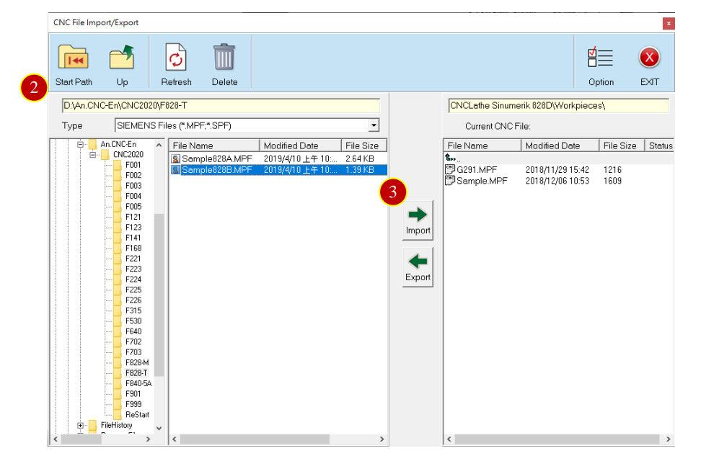Import file with green right arrow
701x474 pixels.
(418, 220)
